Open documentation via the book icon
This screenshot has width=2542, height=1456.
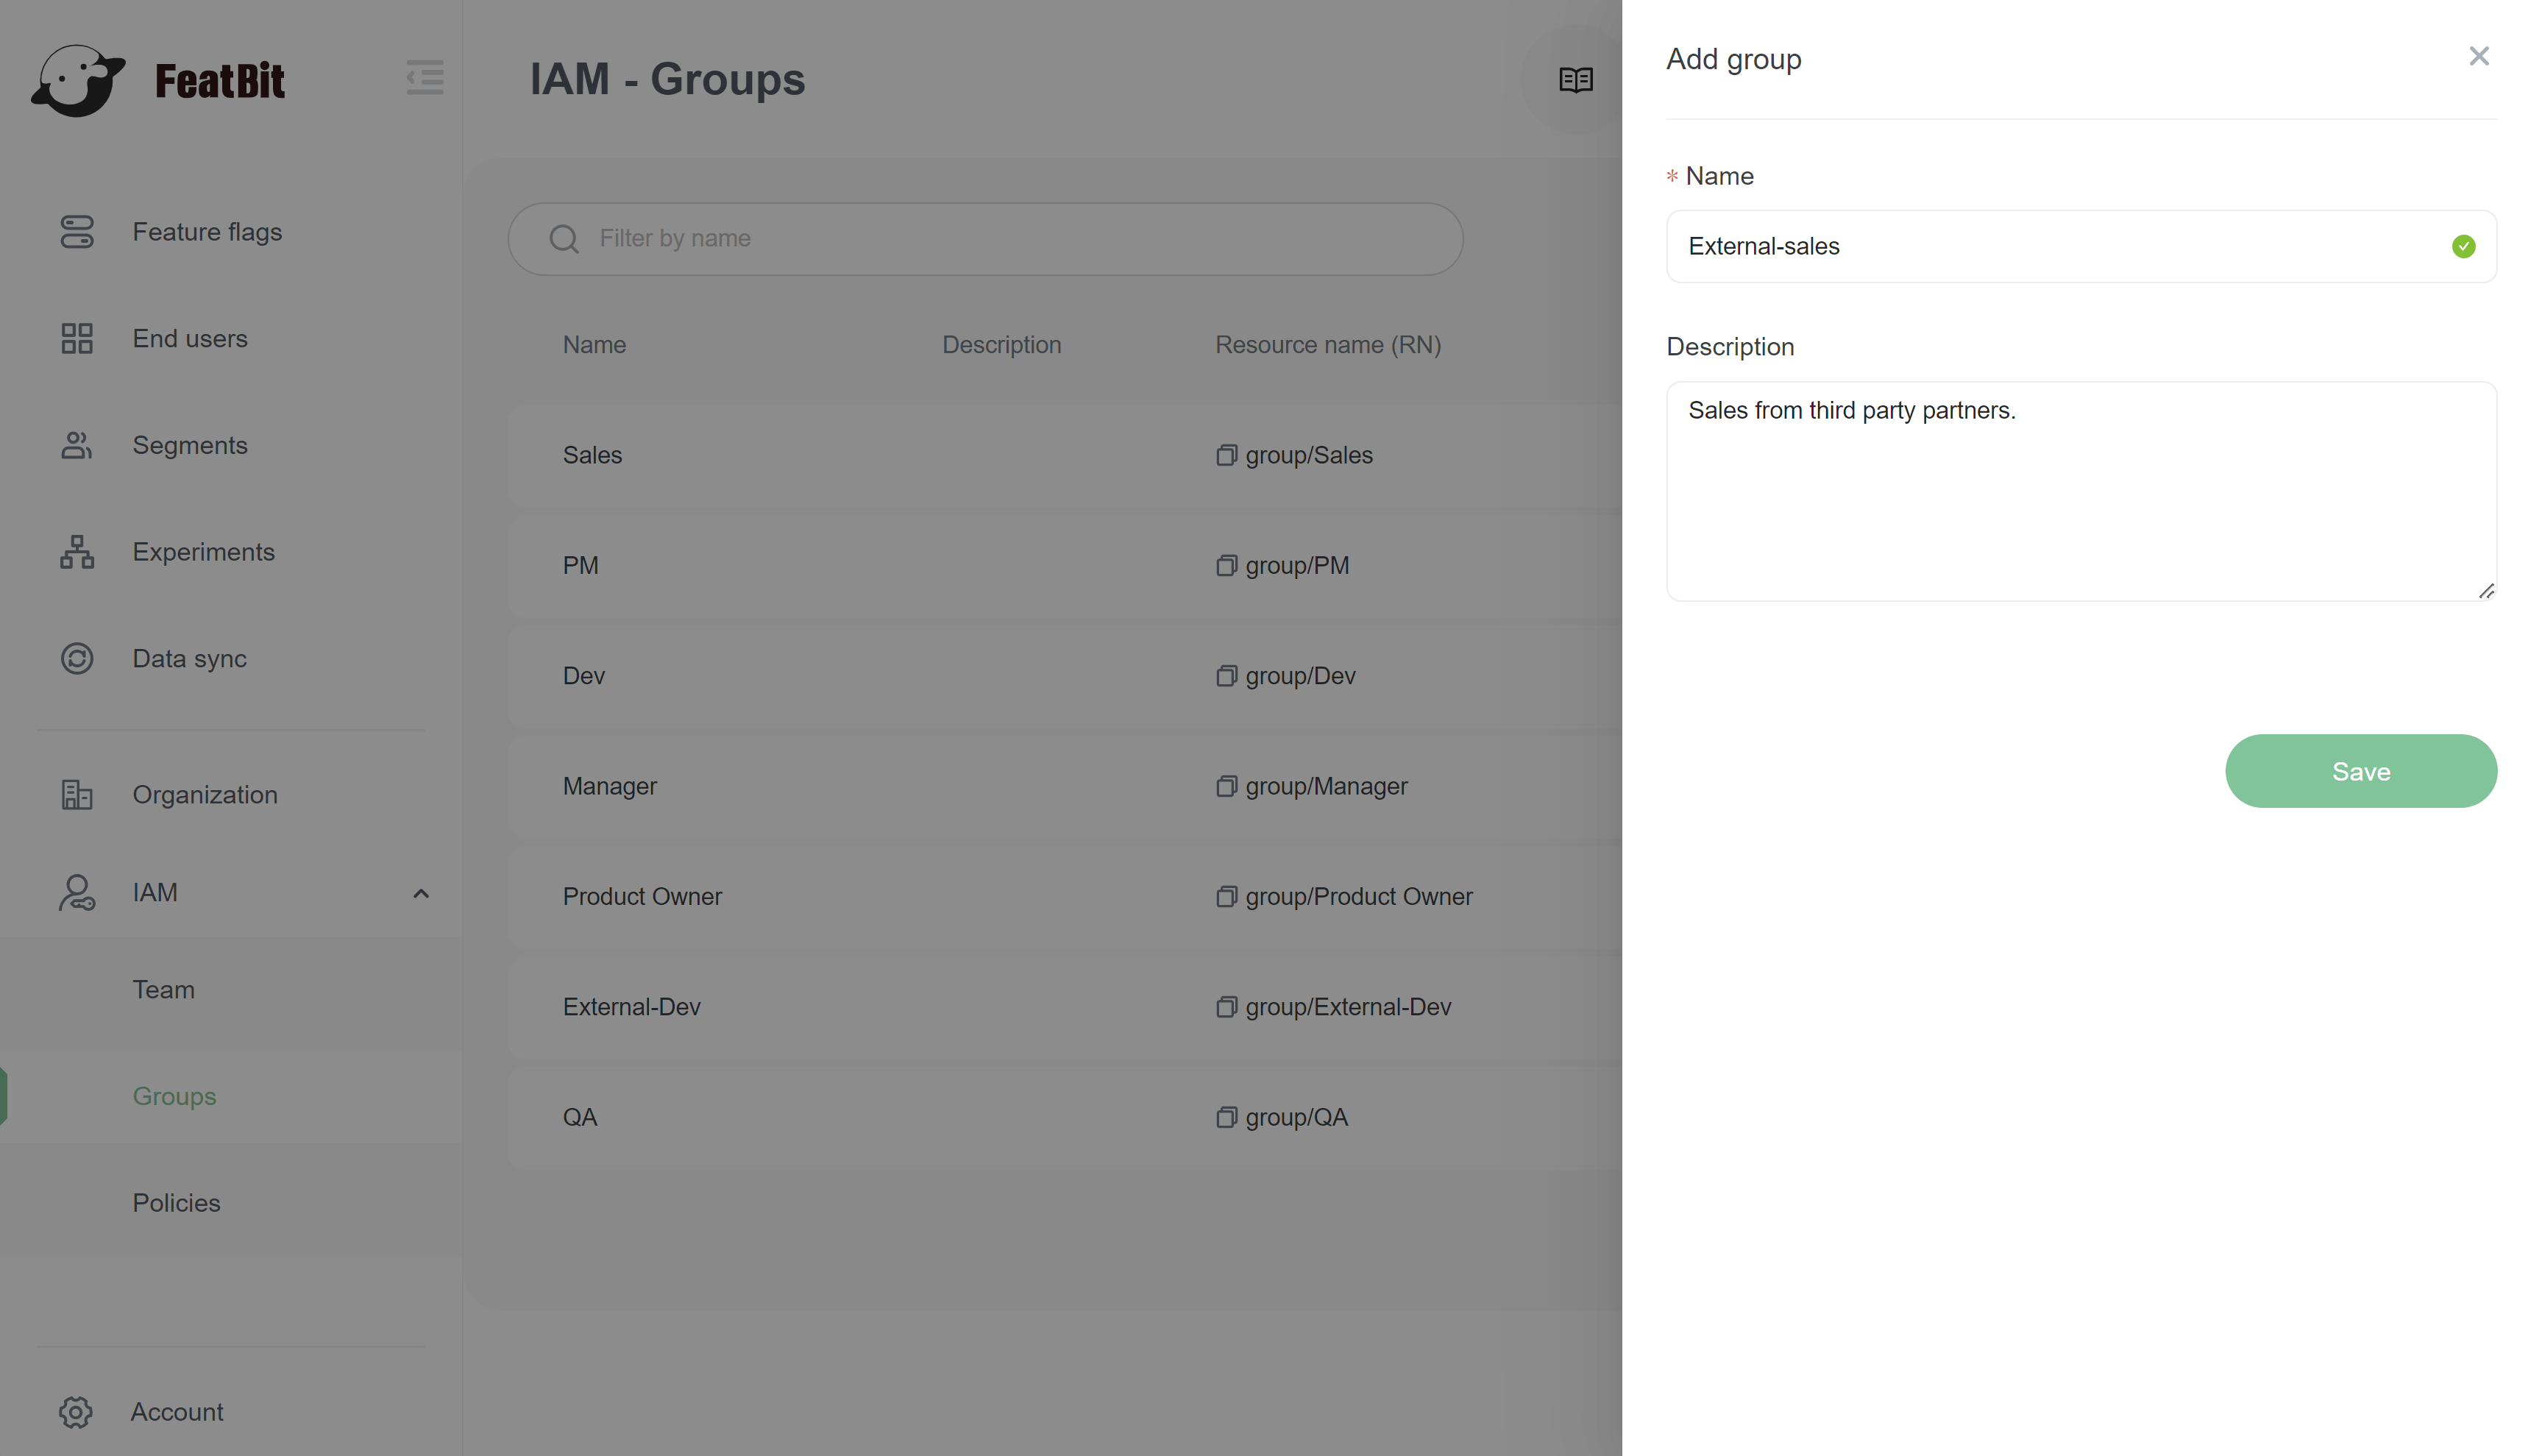click(x=1575, y=79)
